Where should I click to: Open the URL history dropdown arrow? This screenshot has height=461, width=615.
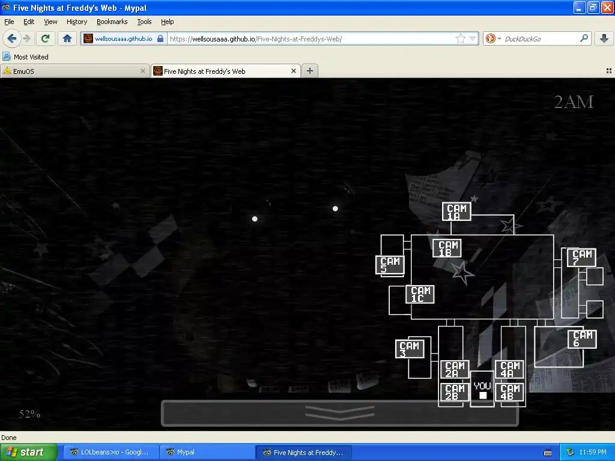tap(472, 38)
